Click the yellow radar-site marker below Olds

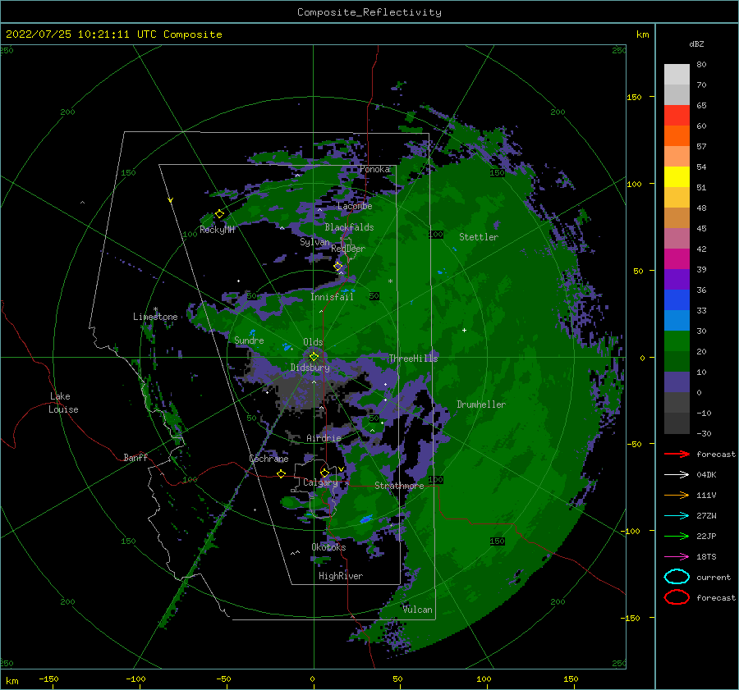(314, 357)
